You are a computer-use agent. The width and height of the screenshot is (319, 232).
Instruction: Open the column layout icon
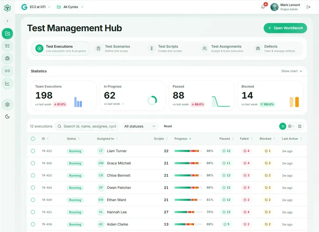click(x=300, y=126)
